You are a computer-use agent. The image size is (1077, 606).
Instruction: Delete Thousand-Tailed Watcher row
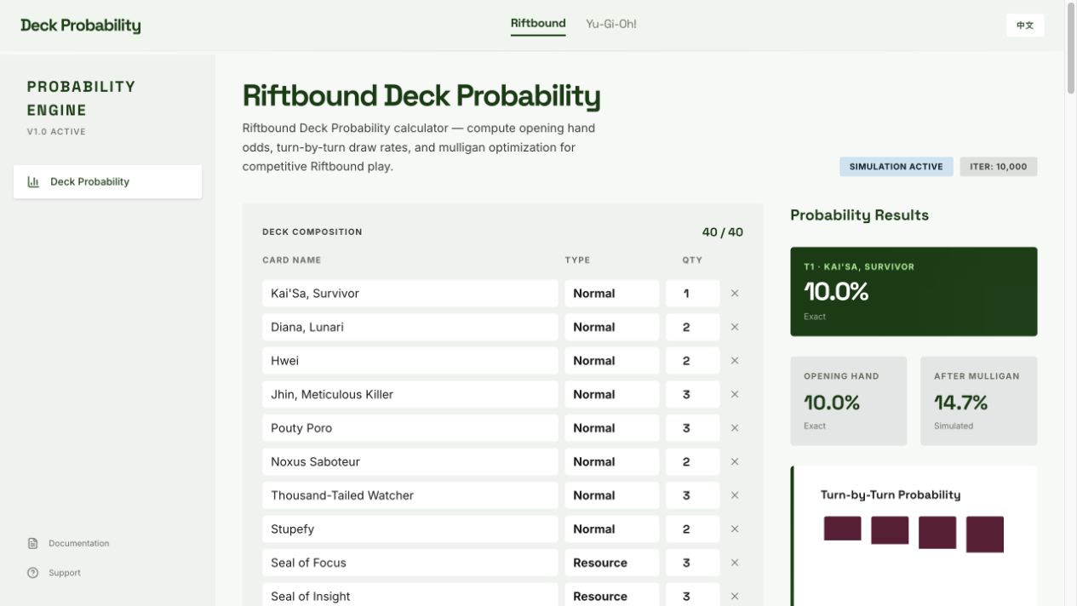[735, 495]
